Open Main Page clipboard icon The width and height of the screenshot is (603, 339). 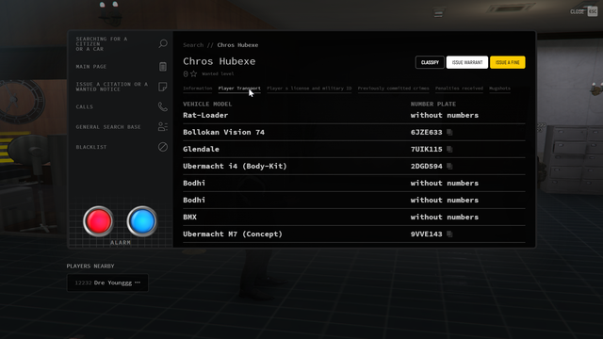pos(163,67)
